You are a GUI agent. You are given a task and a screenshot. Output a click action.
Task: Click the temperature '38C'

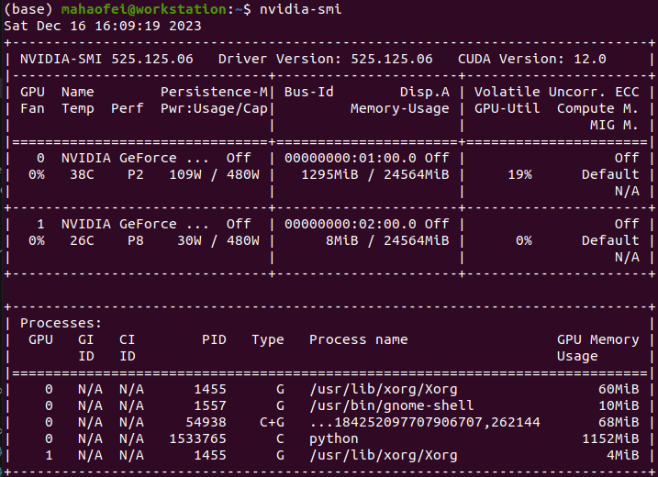pos(82,174)
